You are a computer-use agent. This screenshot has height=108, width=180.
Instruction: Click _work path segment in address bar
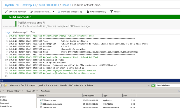[41, 85]
